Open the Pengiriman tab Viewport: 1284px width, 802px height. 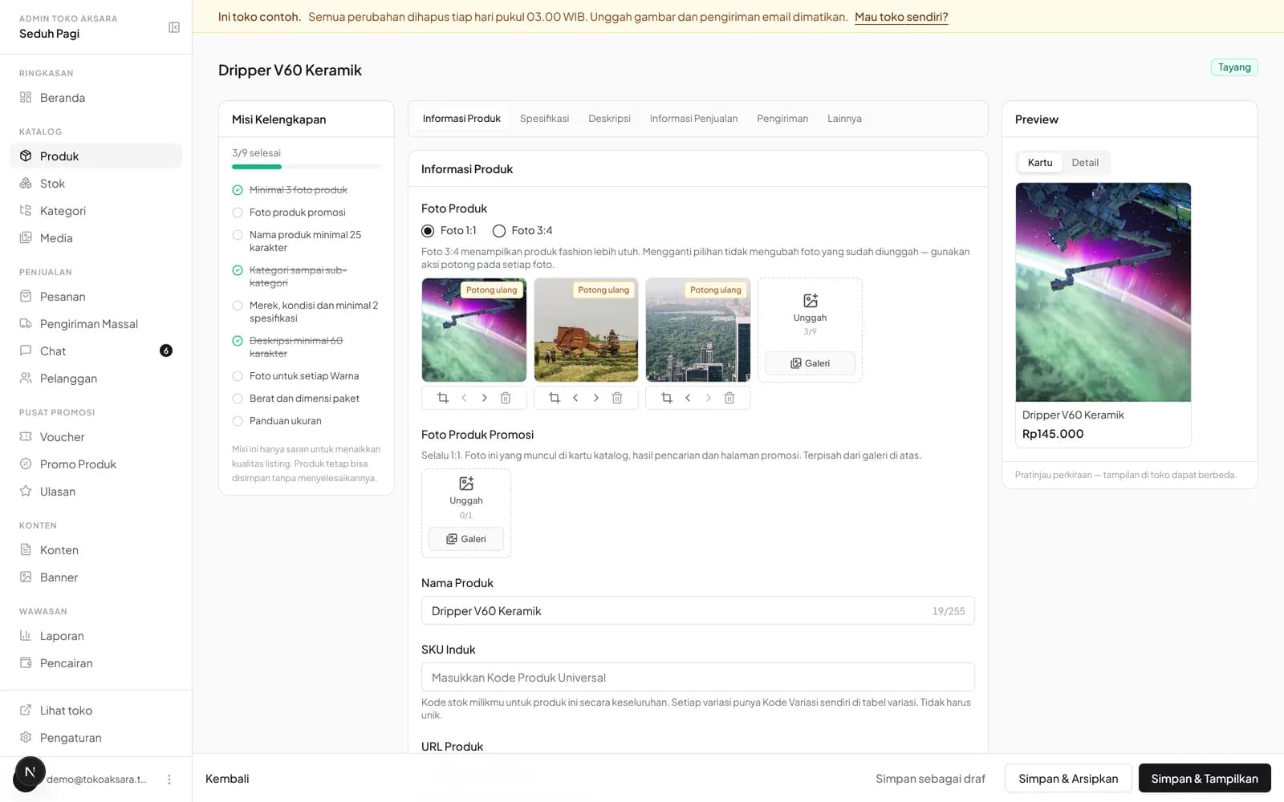(x=782, y=119)
